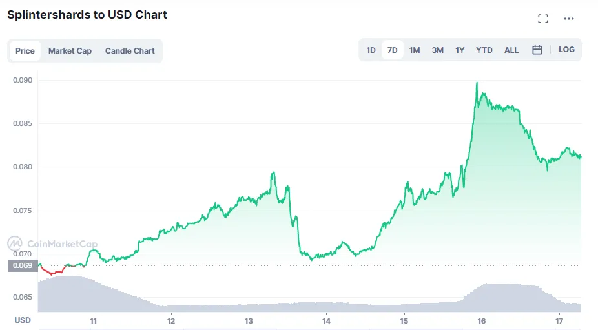
Task: Select the 1M time range
Action: pos(415,50)
